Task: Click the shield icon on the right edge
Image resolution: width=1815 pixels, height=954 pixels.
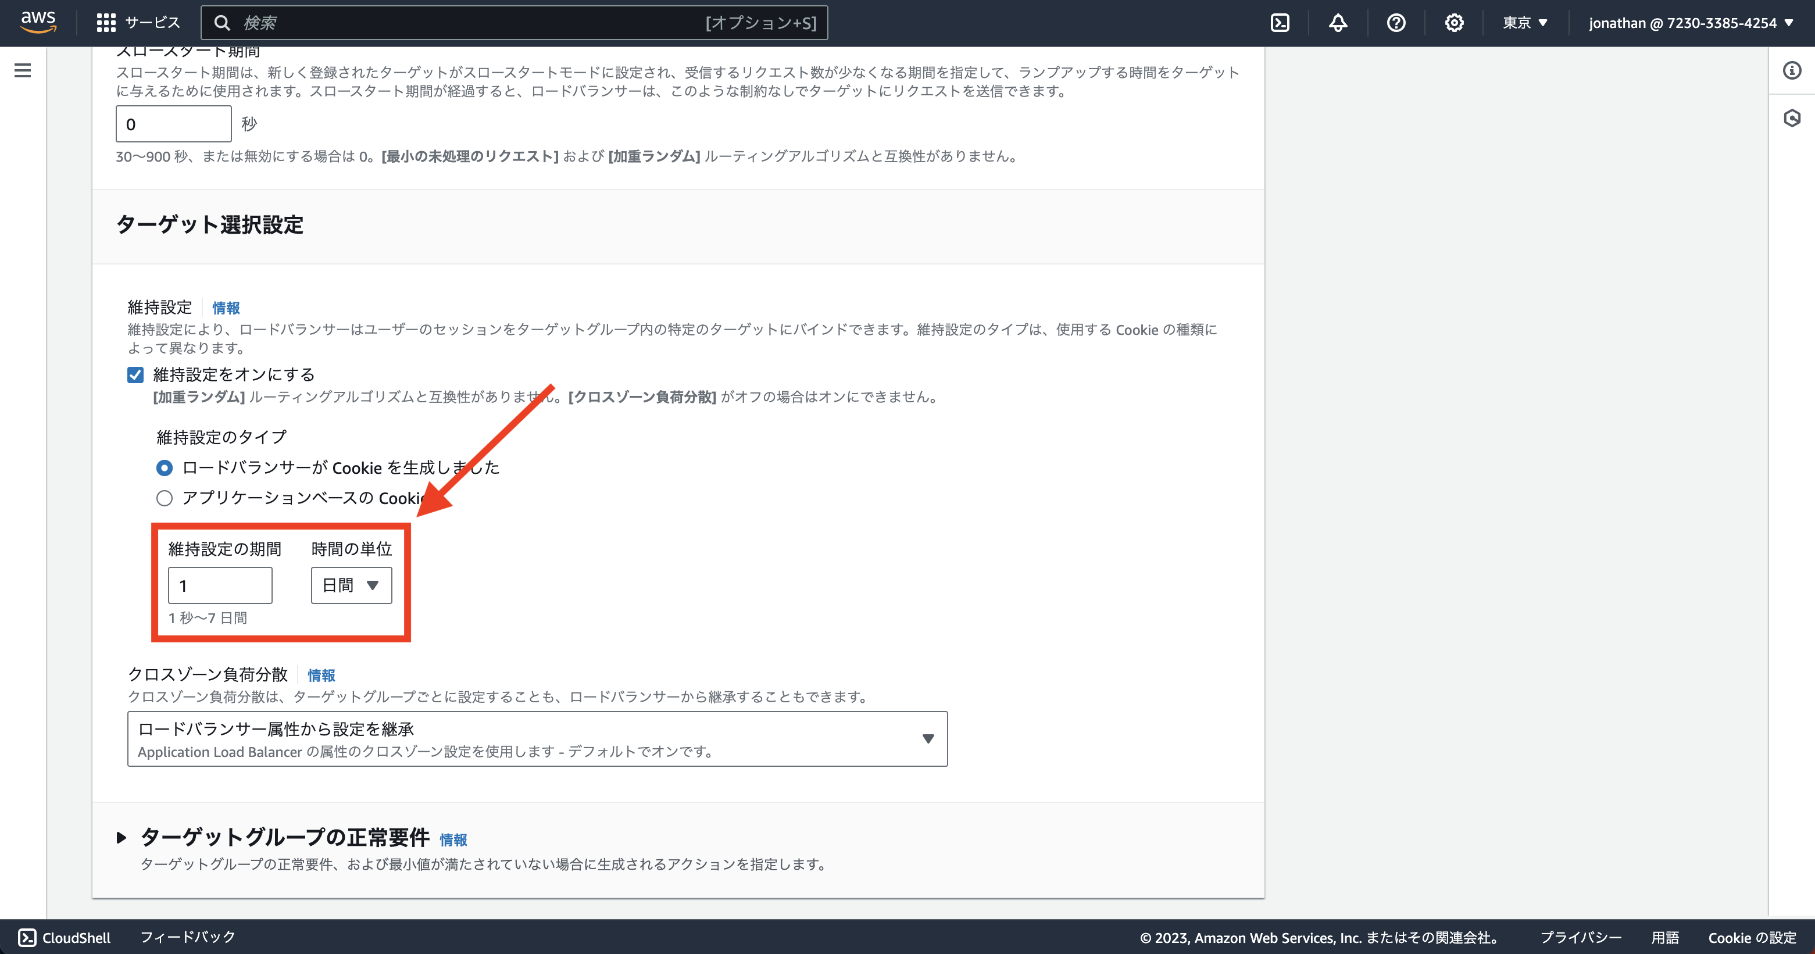Action: 1792,120
